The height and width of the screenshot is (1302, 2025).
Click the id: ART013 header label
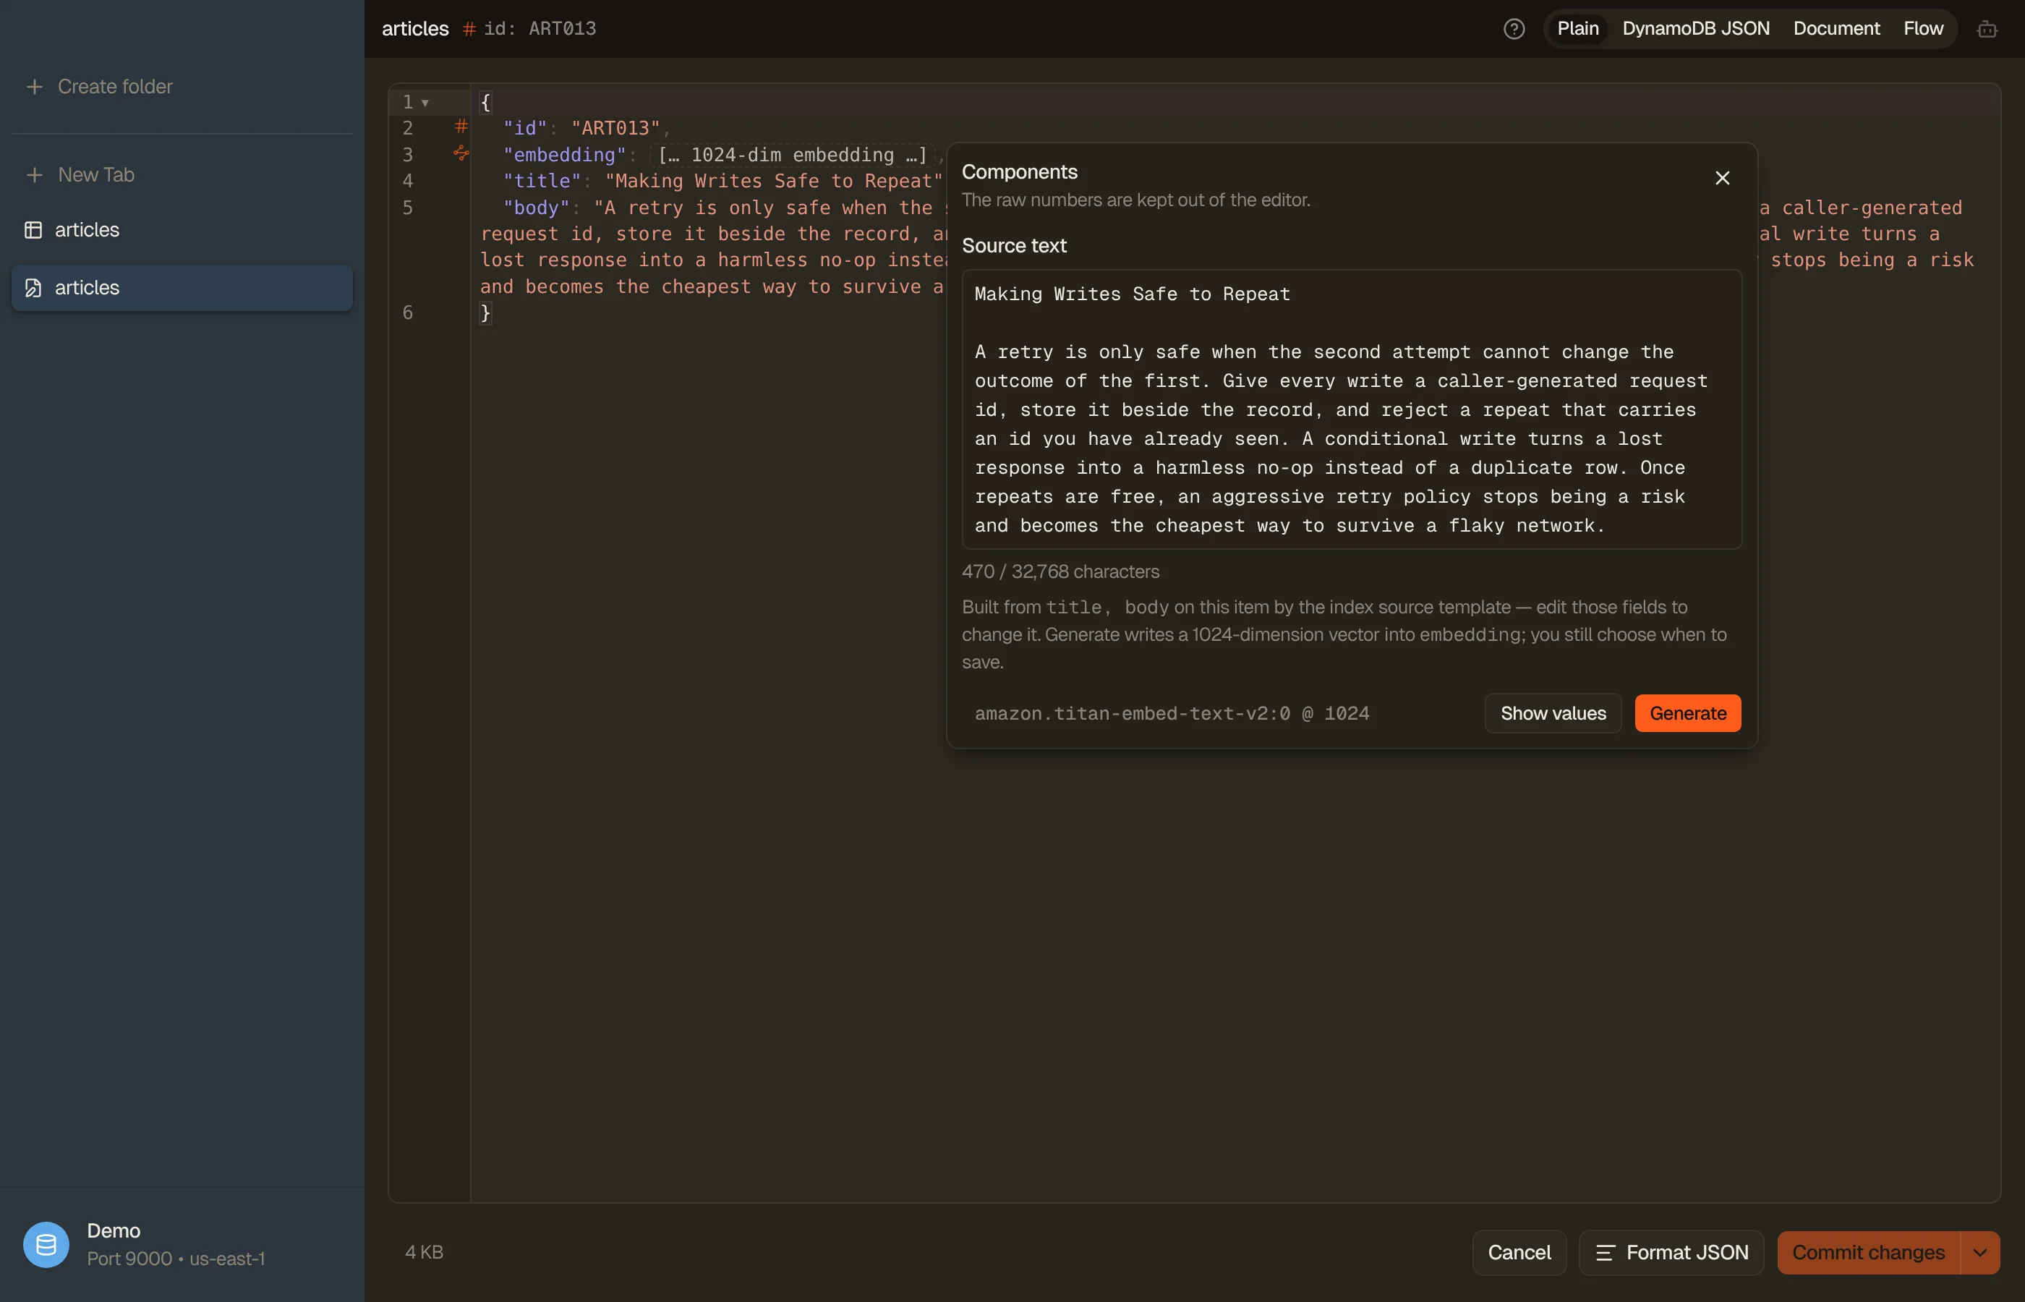pyautogui.click(x=540, y=29)
